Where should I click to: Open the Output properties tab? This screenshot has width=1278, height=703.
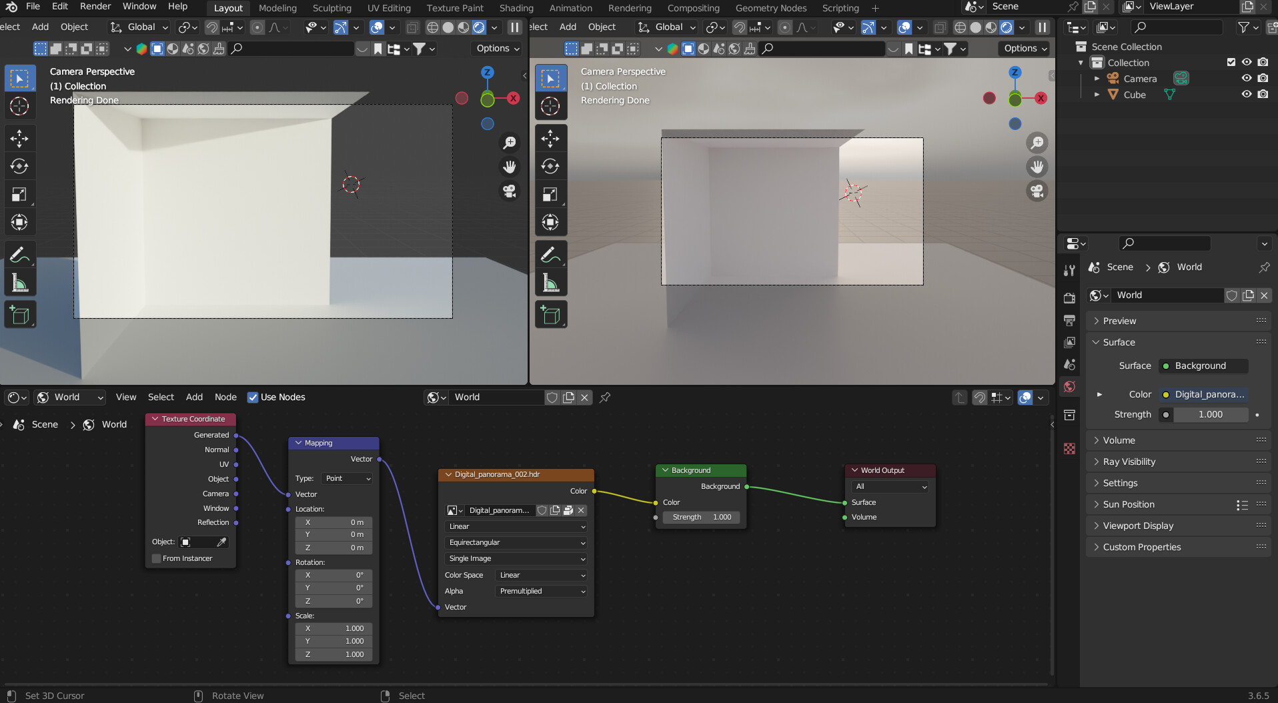(x=1069, y=320)
